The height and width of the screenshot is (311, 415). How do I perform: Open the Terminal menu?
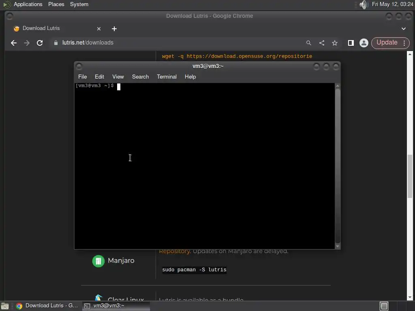167,77
